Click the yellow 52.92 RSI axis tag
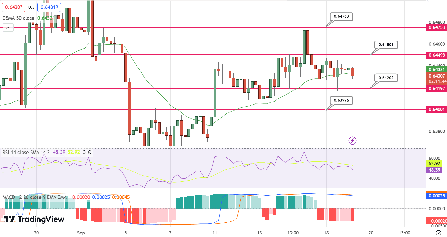The width and height of the screenshot is (447, 237). coord(434,164)
